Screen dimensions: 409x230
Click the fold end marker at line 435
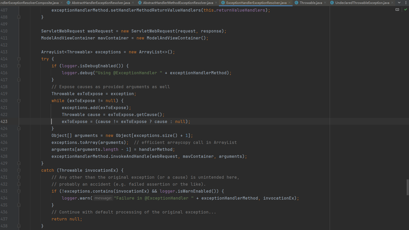click(x=19, y=205)
